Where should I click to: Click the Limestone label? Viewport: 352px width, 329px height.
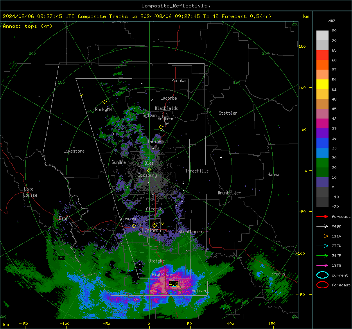point(74,151)
